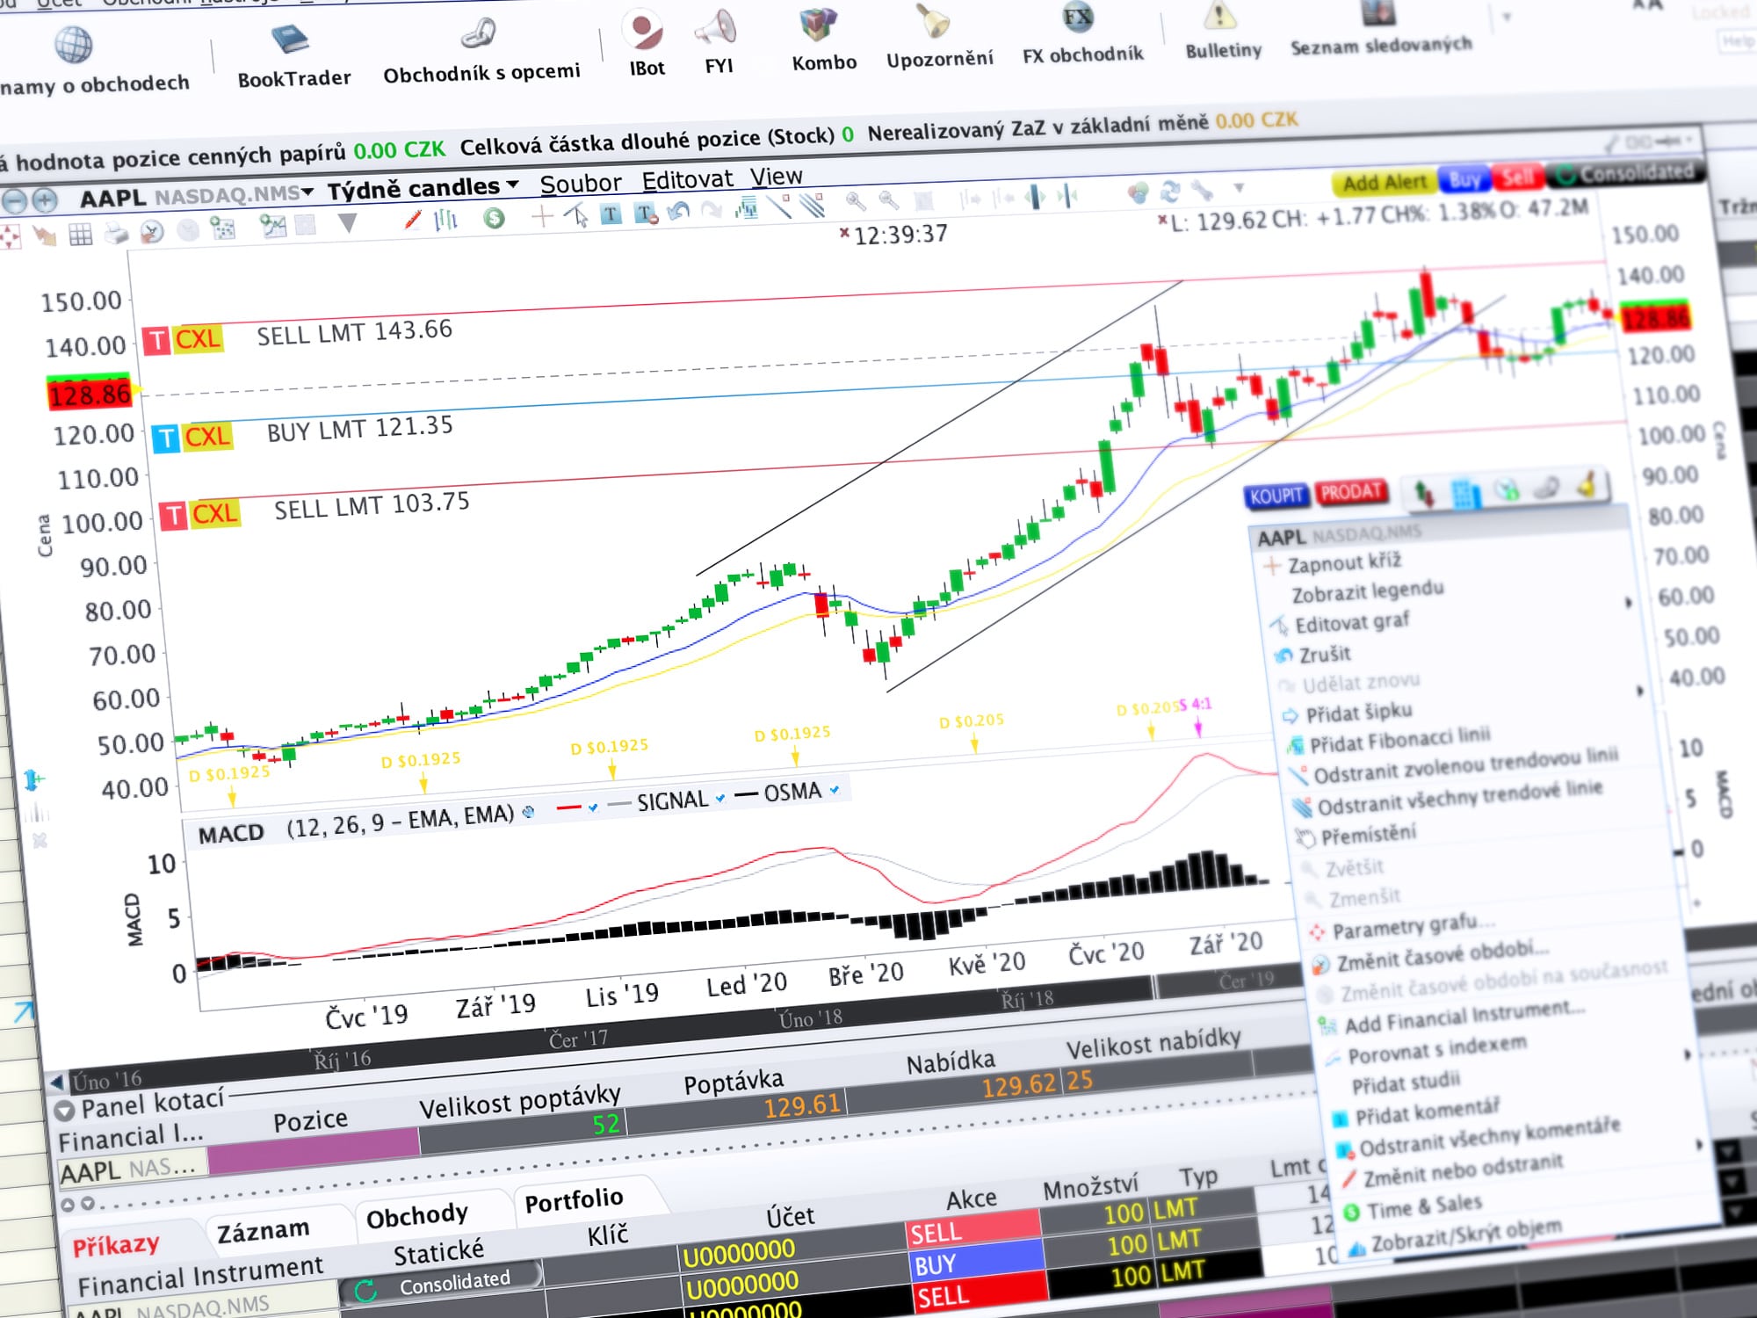Toggle MACD red line visibility checkmark

(593, 807)
